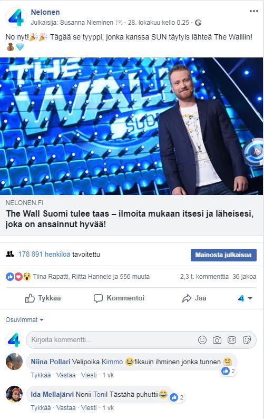264x419 pixels.
Task: Open the sticker picker icon
Action: coord(247,340)
